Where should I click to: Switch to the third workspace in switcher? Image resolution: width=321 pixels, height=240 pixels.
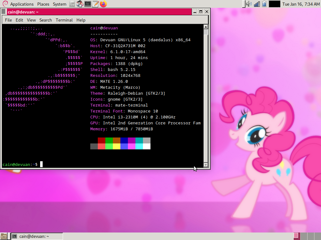tap(311, 236)
